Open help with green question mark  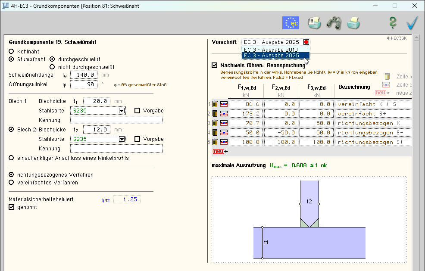click(393, 23)
